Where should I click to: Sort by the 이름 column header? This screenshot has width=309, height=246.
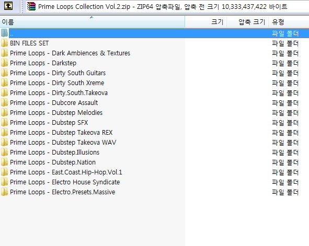pyautogui.click(x=92, y=22)
